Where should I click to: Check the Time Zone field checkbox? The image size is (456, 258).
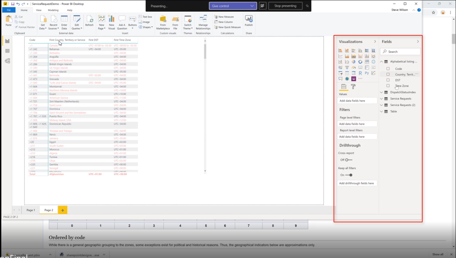point(388,86)
